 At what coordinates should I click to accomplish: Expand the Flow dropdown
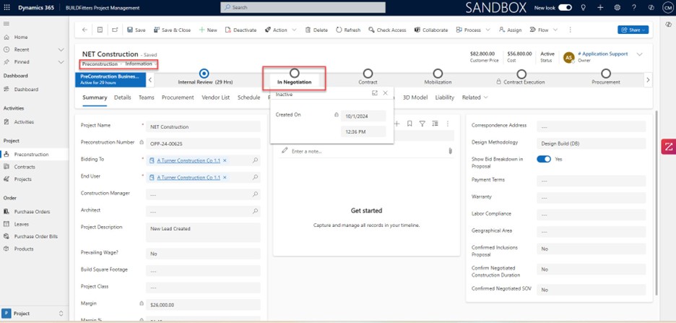point(555,30)
